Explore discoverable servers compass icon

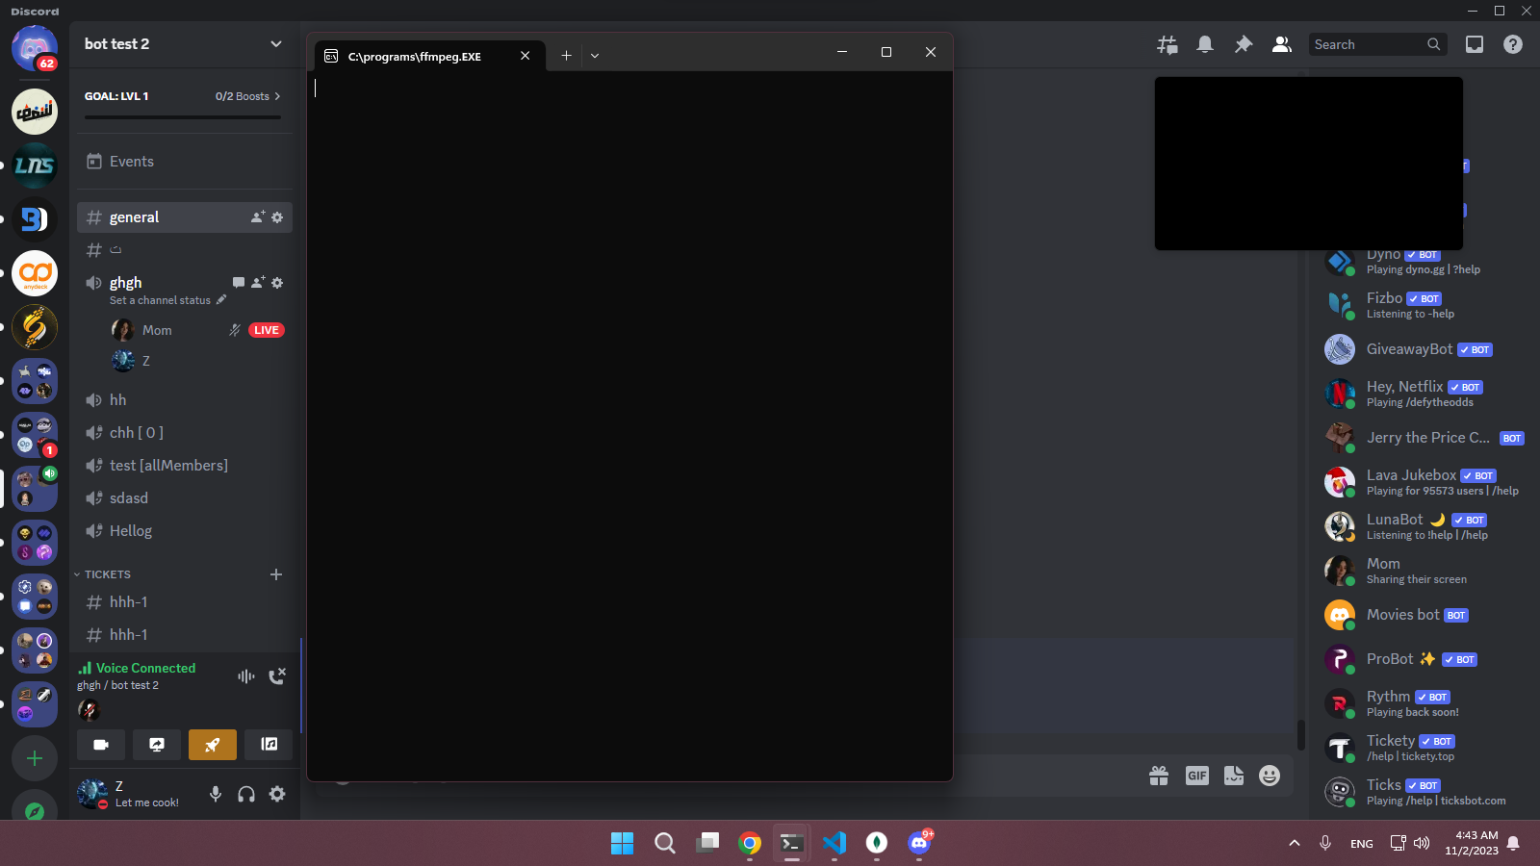pos(35,810)
